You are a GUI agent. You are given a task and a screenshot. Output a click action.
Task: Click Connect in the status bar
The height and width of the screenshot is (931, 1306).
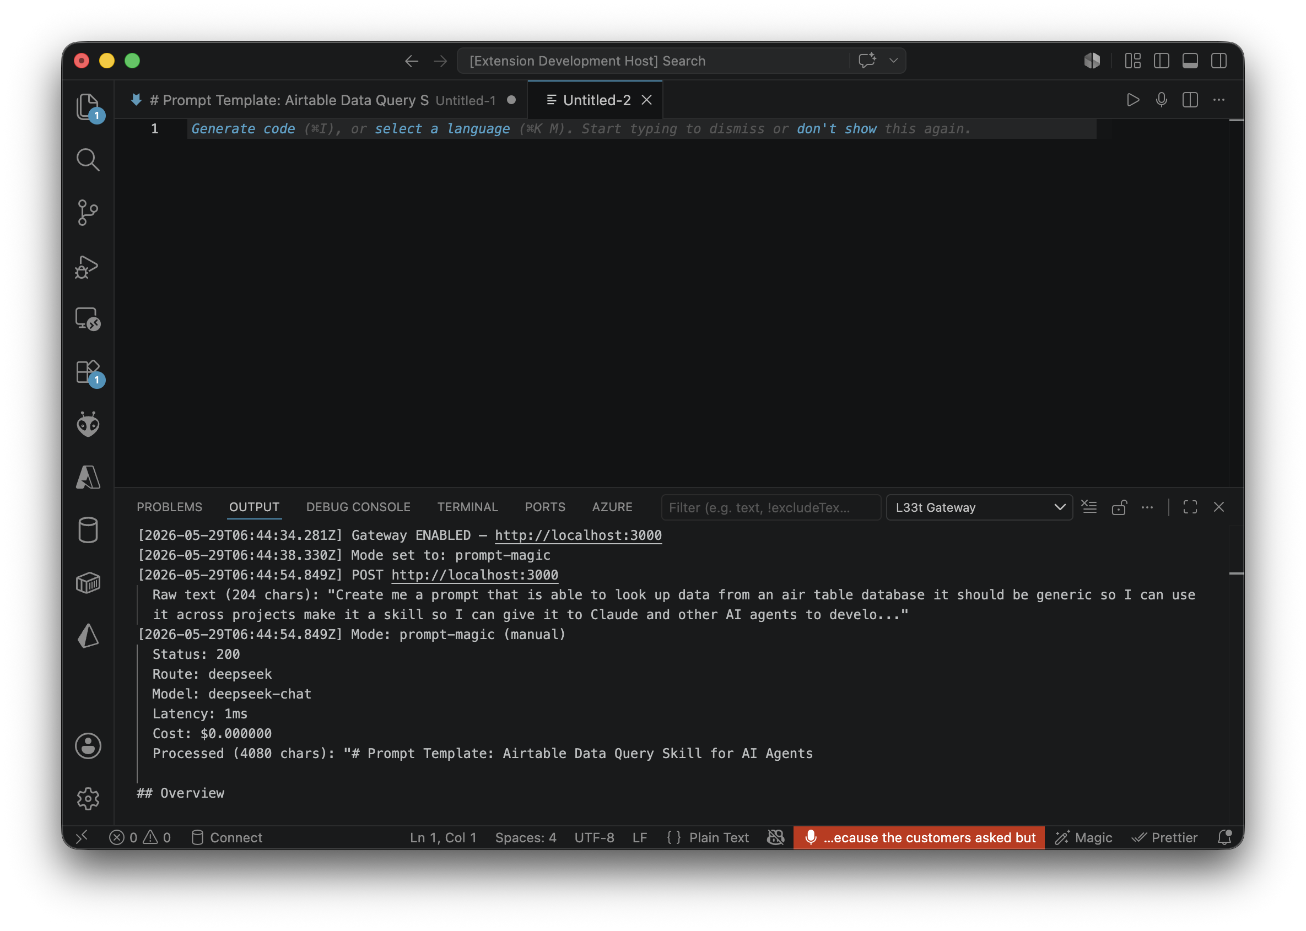[x=227, y=838]
